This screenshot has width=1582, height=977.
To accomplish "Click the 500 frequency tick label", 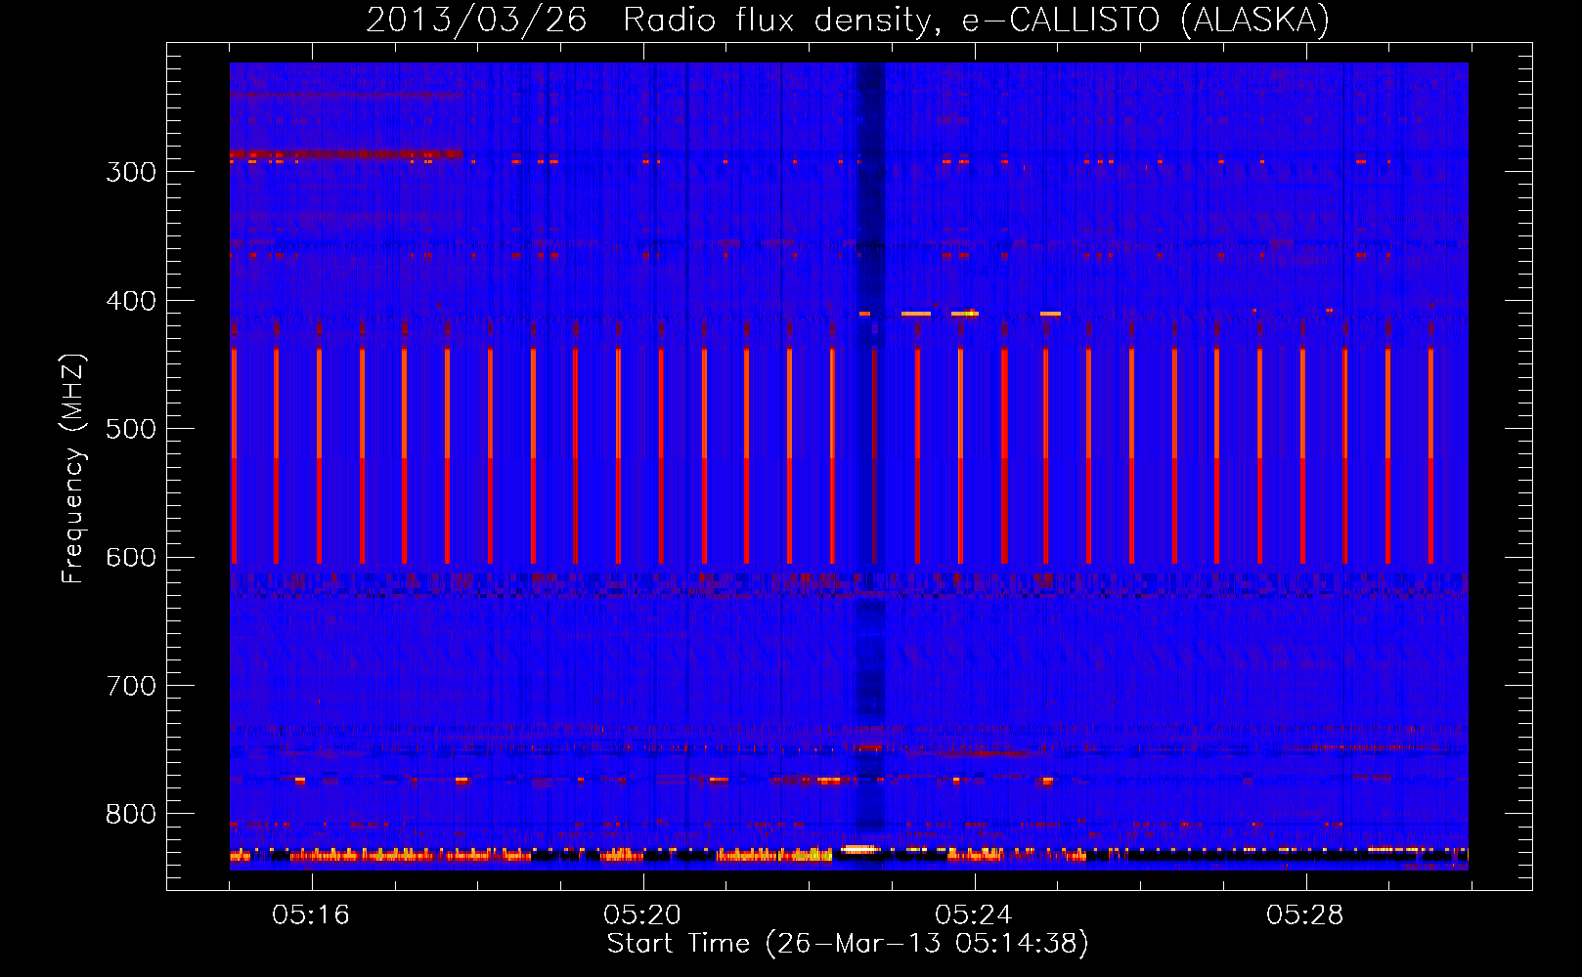I will 131,429.
